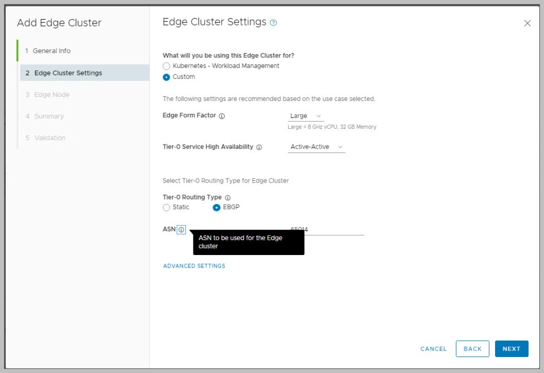
Task: Click the ASN info icon
Action: pyautogui.click(x=181, y=230)
